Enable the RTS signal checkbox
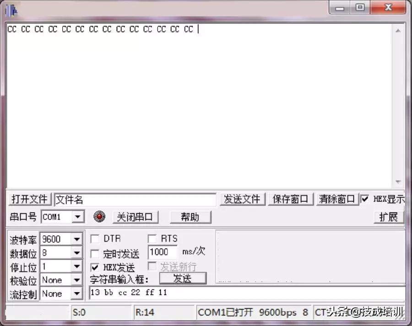 point(152,239)
